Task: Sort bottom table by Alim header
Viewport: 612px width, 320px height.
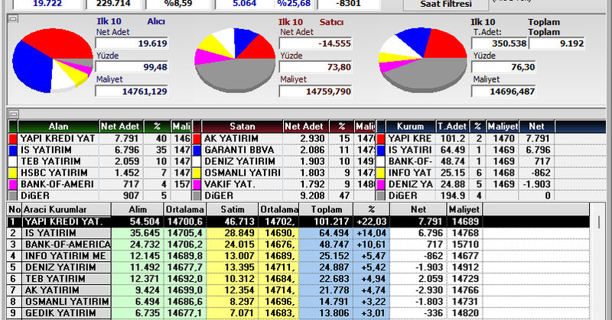Action: tap(138, 209)
